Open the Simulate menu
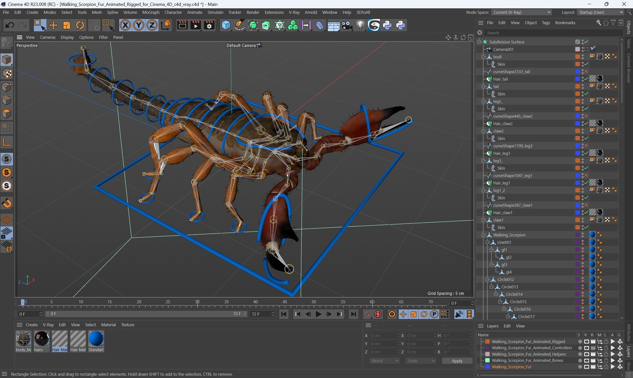The width and height of the screenshot is (633, 378). click(x=215, y=12)
